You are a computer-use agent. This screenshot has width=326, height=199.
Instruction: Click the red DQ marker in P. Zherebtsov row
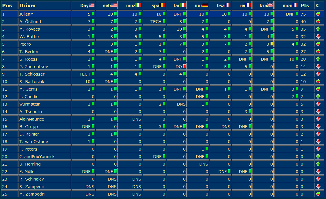pyautogui.click(x=185, y=66)
